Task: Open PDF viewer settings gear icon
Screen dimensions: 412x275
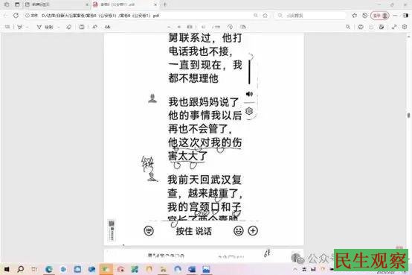Action: [x=405, y=27]
